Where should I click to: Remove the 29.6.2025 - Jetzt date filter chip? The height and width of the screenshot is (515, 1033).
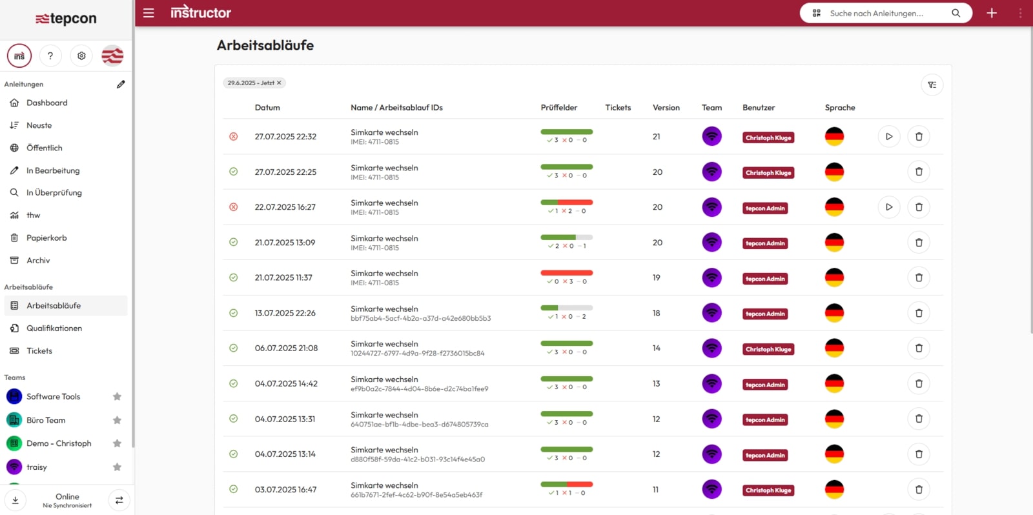pos(279,83)
